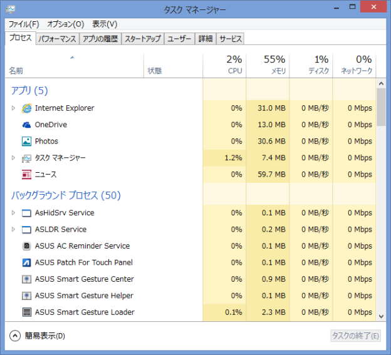391x355 pixels.
Task: Click the アプリ (5) group heading
Action: pyautogui.click(x=29, y=90)
